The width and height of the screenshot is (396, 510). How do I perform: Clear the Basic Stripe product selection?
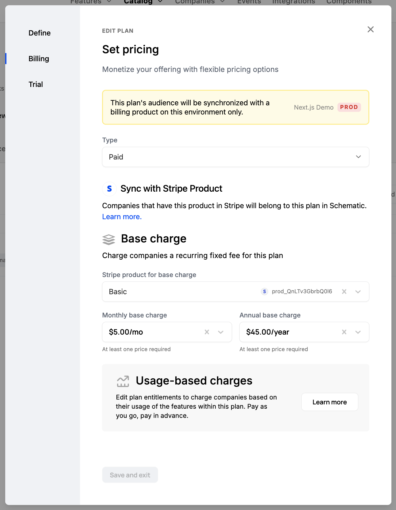point(344,292)
